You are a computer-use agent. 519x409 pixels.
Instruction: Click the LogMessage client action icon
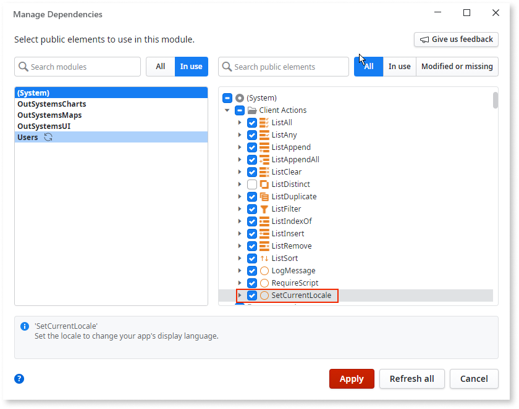[263, 270]
